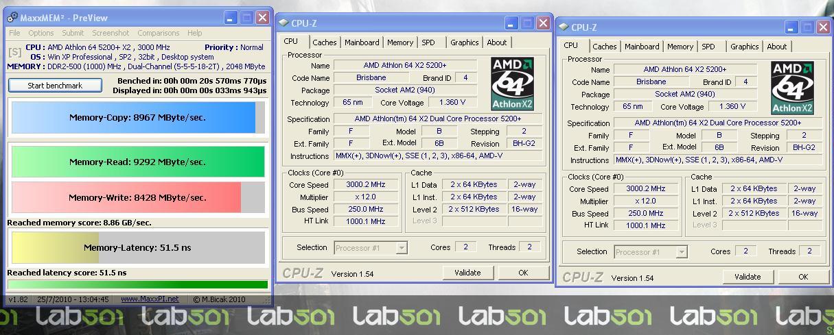Open Comparisons menu in MaxxMEM
This screenshot has height=335, width=834.
click(x=159, y=33)
